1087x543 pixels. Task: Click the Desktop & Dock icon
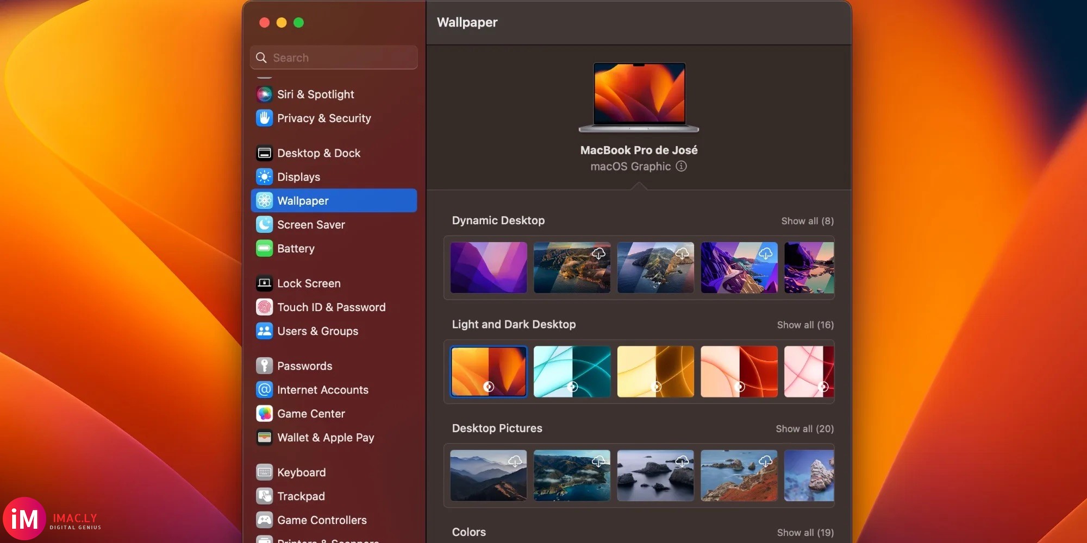pos(264,153)
